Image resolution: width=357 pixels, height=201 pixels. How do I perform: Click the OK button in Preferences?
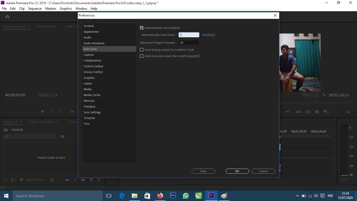point(237,171)
